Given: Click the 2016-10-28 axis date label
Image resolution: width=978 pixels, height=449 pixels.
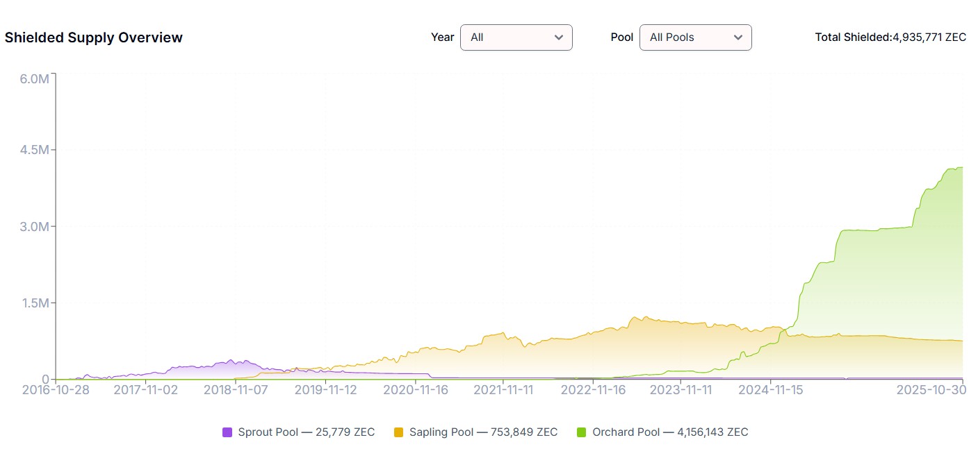Looking at the screenshot, I should [x=56, y=390].
